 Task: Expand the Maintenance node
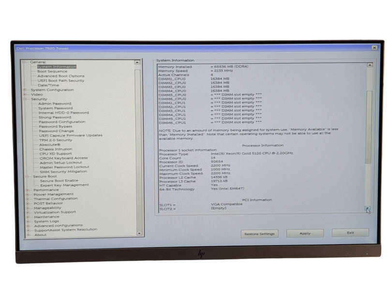point(28,217)
